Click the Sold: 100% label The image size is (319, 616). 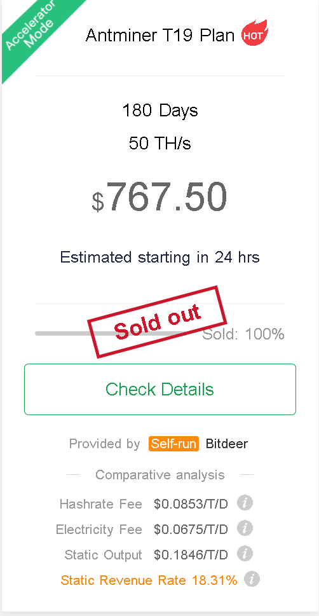(243, 334)
